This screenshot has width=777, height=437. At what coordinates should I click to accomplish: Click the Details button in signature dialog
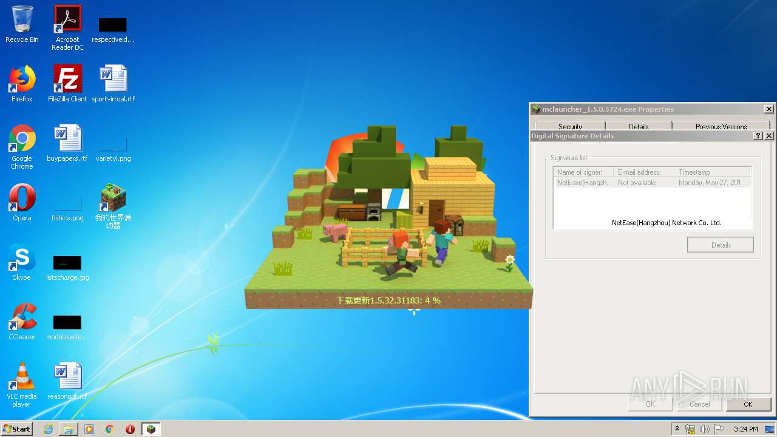[721, 245]
